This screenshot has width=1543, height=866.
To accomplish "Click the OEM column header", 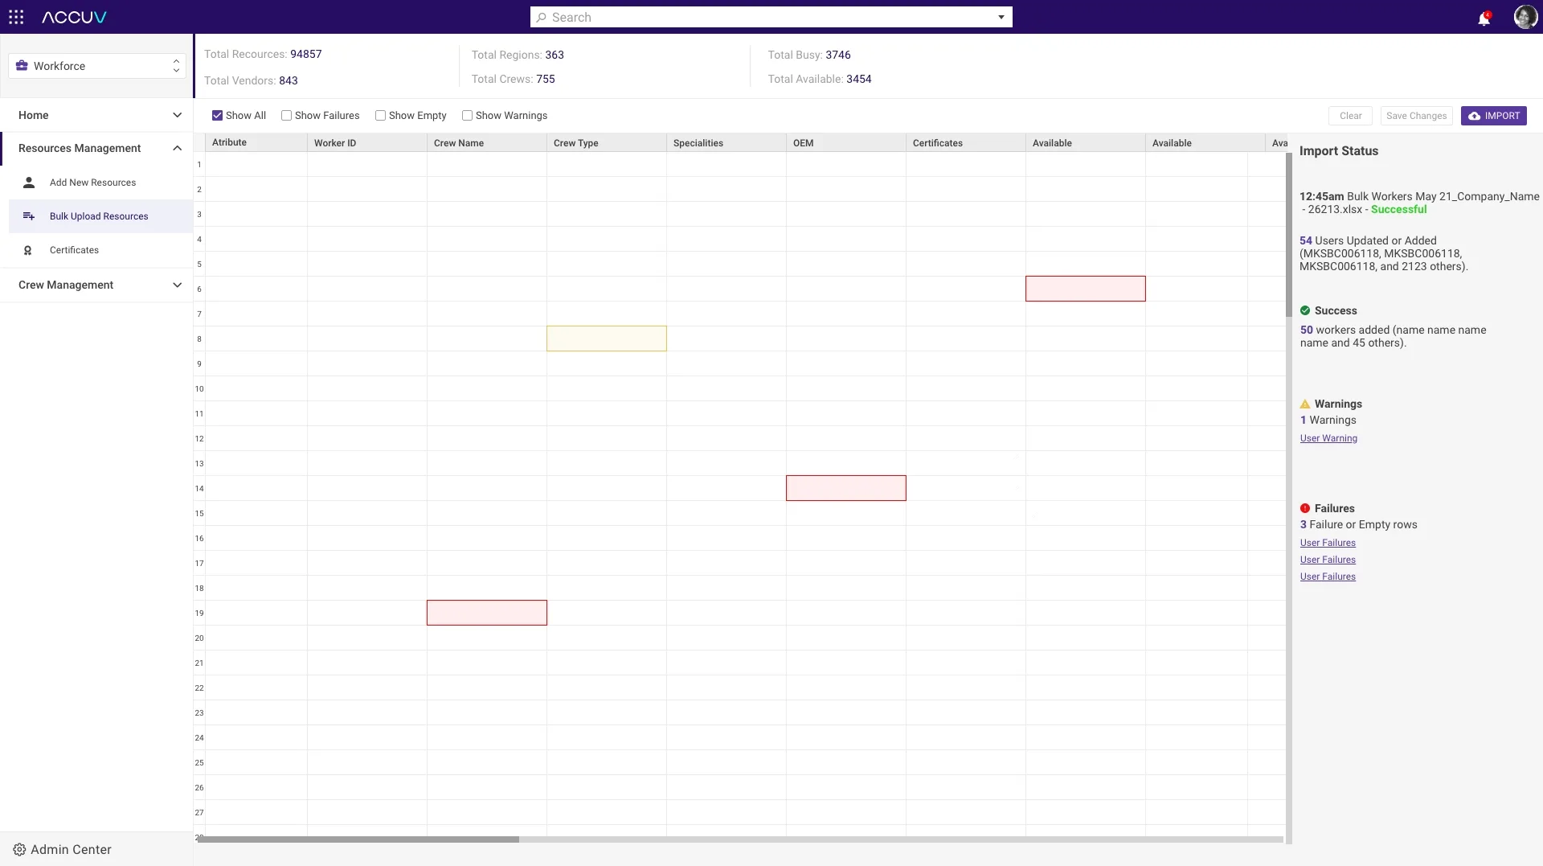I will coord(845,142).
